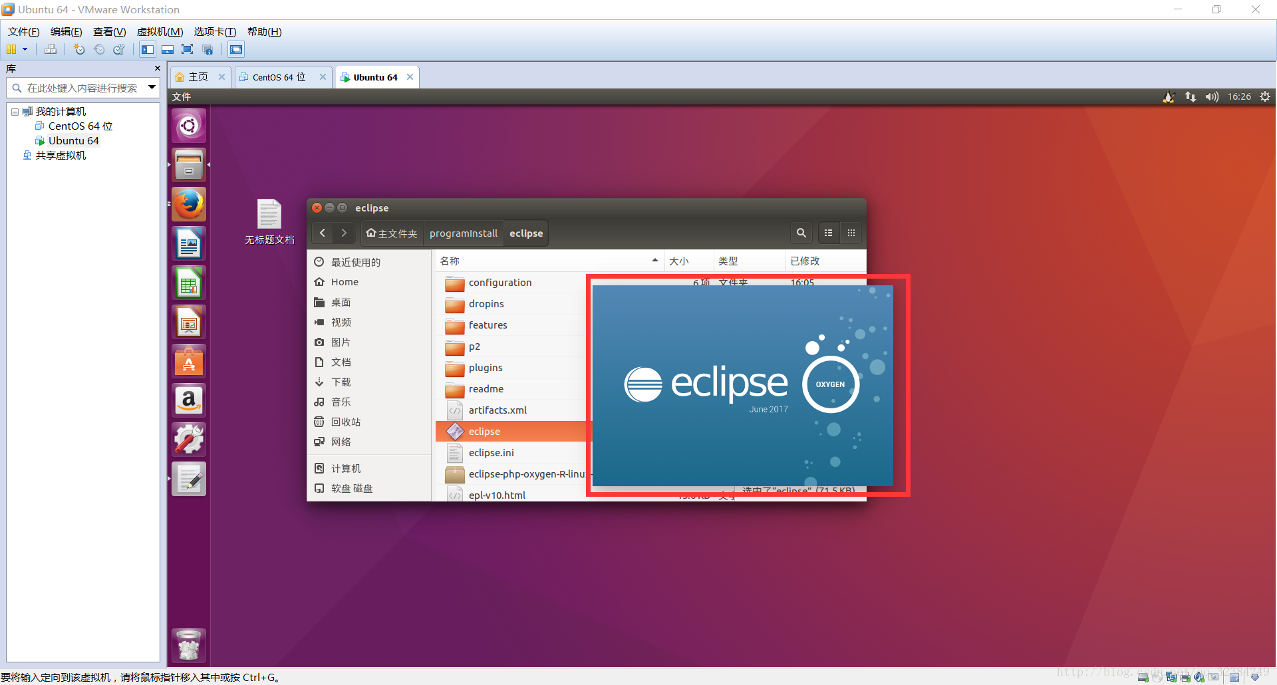Click the search icon in file manager
Image resolution: width=1277 pixels, height=685 pixels.
click(801, 233)
